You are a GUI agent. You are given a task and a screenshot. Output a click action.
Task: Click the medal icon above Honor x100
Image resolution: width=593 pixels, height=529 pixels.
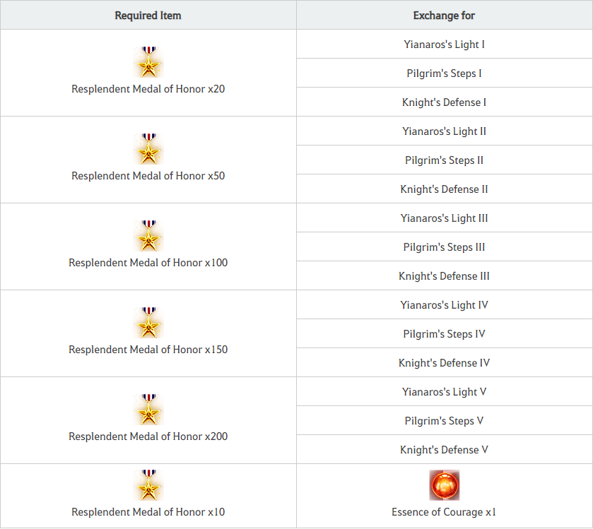pyautogui.click(x=148, y=236)
